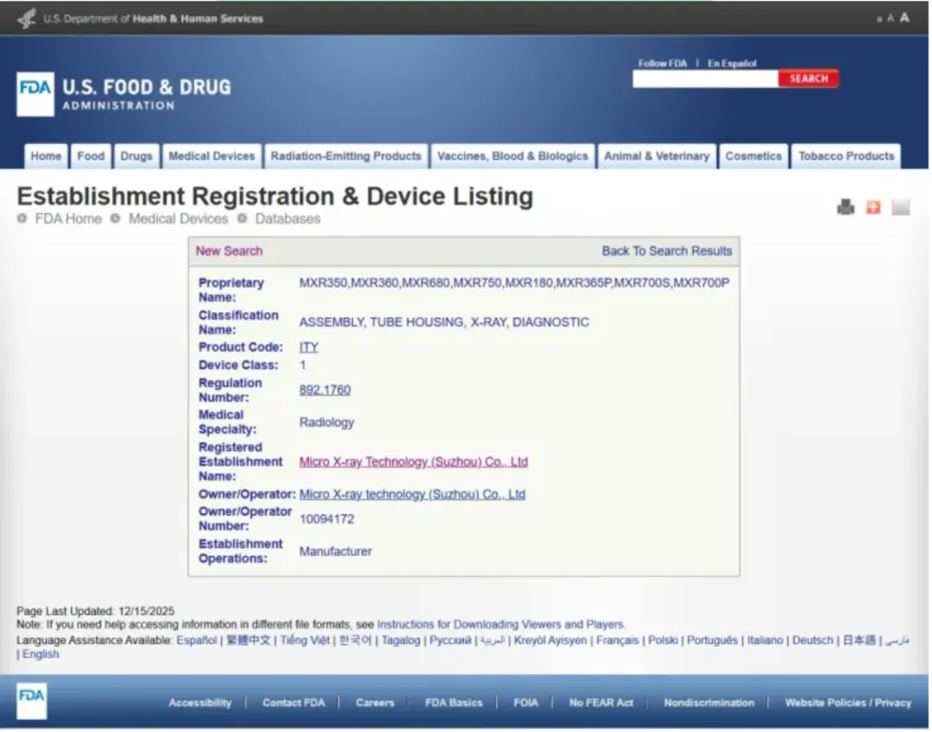Viewport: 932px width, 732px height.
Task: Open Radiation-Emitting Products tab
Action: [x=346, y=156]
